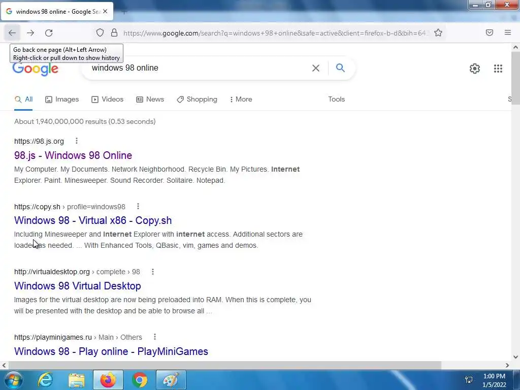Click the scroll up arrow

pyautogui.click(x=515, y=47)
